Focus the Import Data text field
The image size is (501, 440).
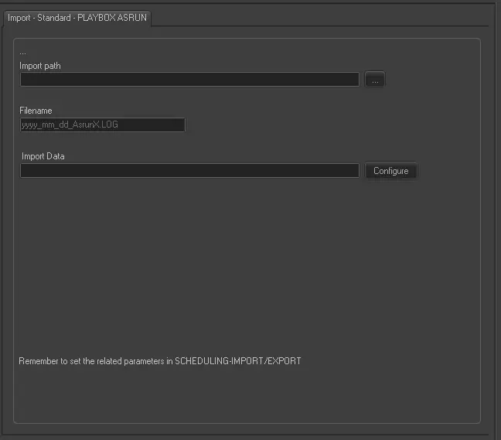coord(189,171)
